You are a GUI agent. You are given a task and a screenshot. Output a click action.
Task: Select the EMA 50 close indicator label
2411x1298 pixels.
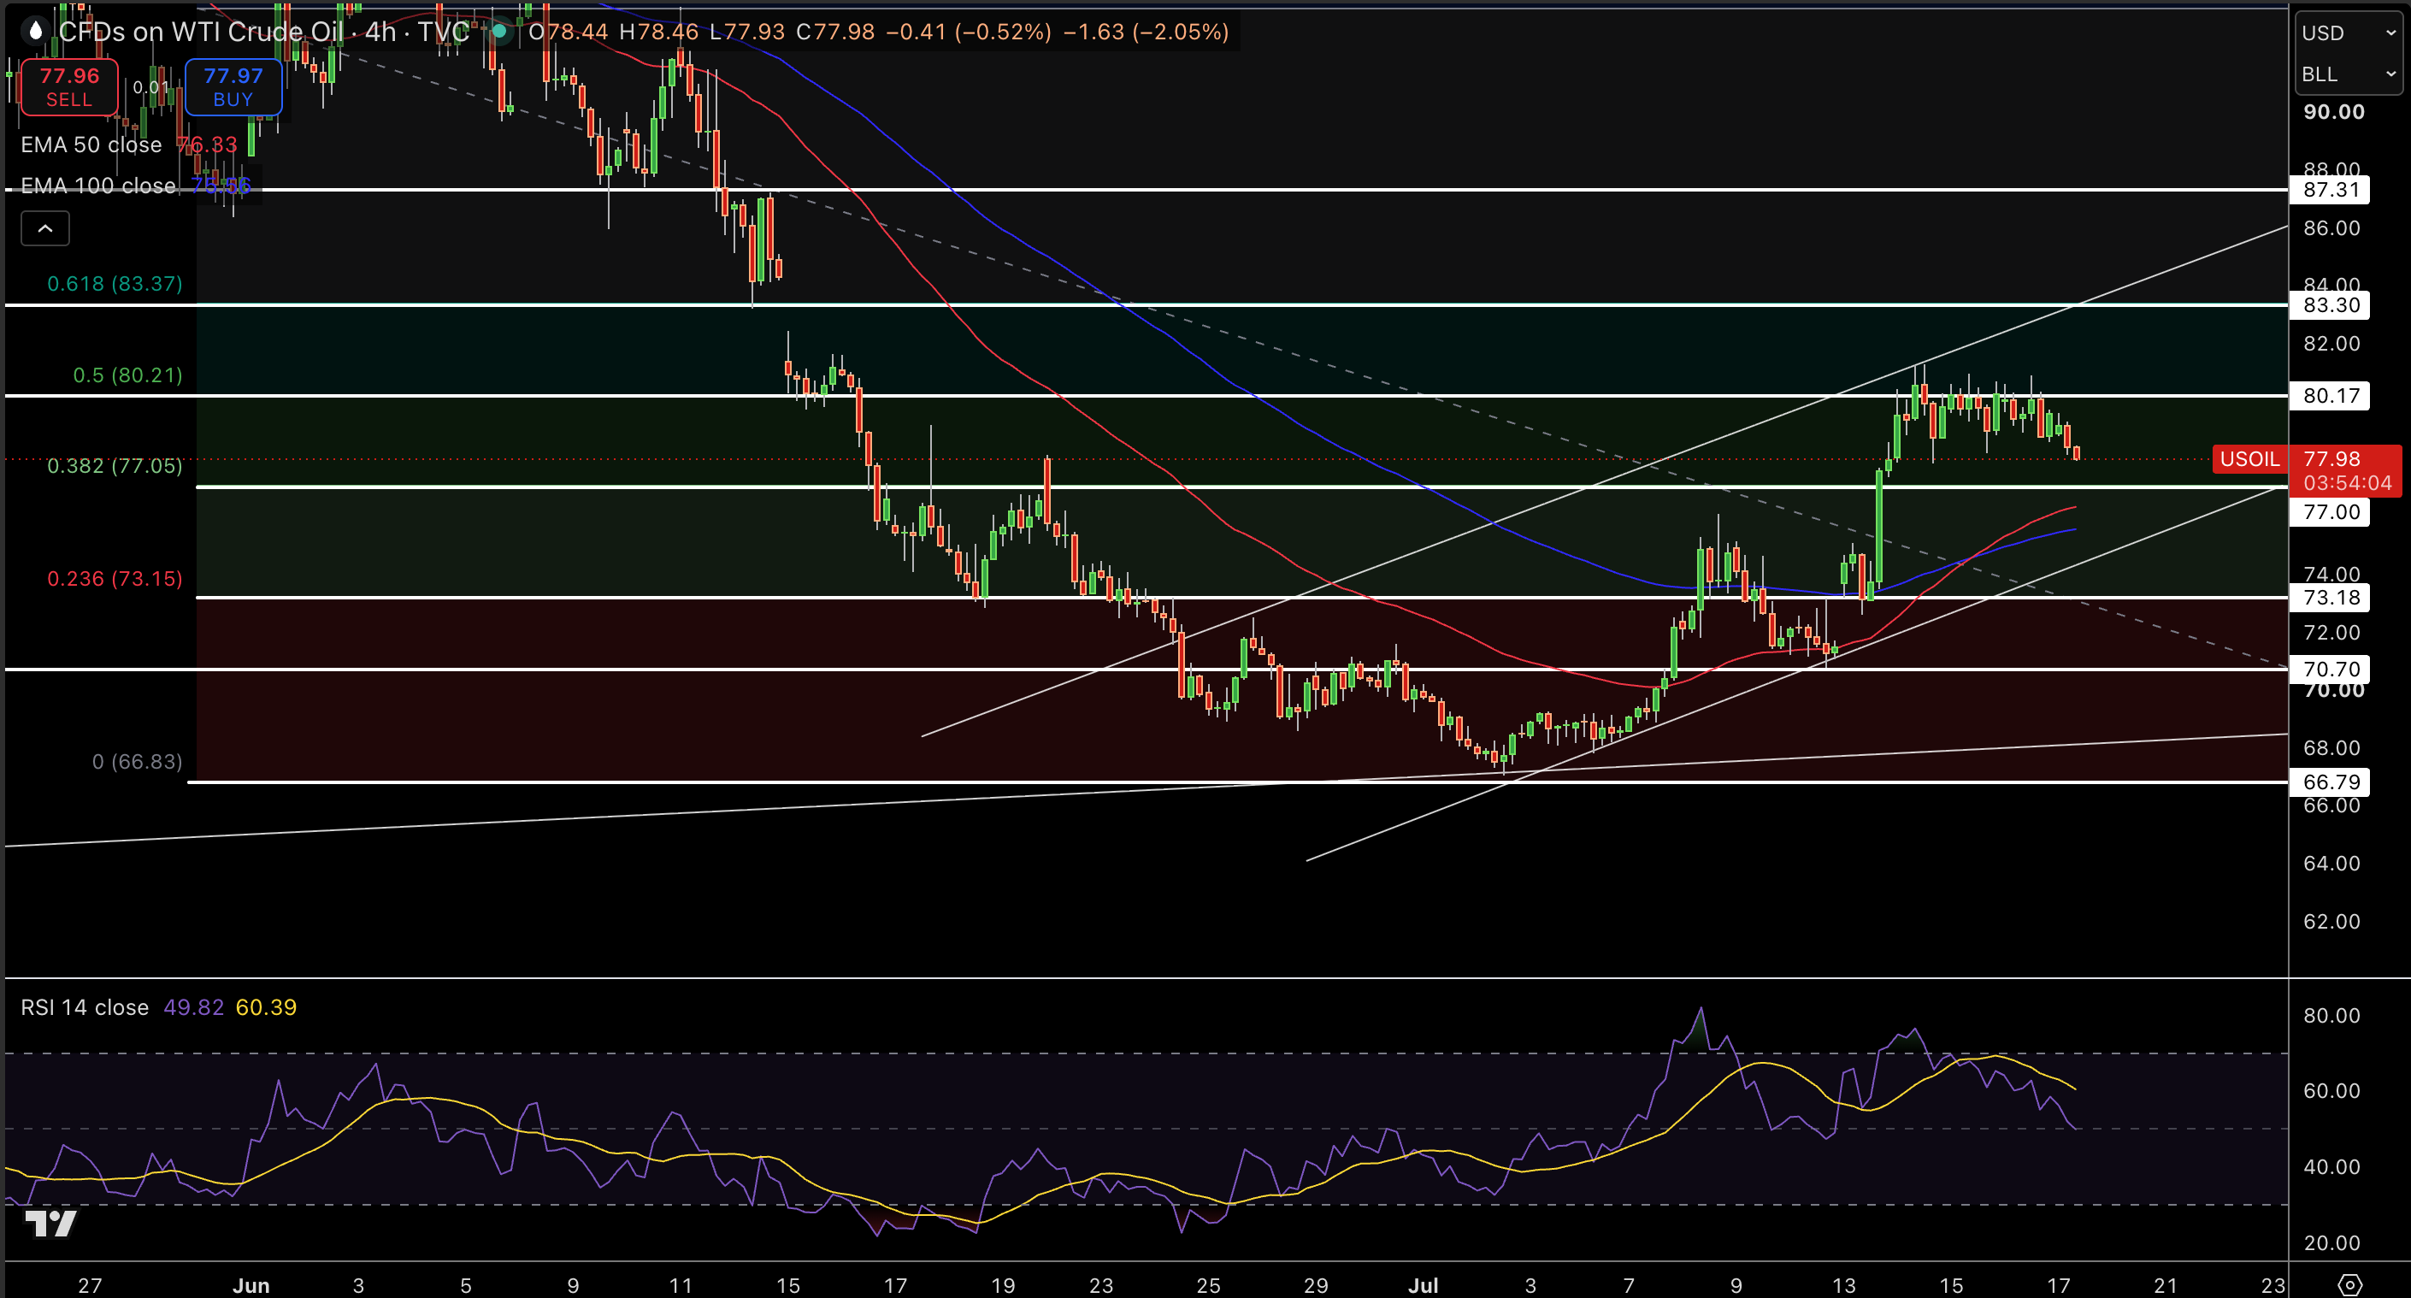click(x=91, y=145)
